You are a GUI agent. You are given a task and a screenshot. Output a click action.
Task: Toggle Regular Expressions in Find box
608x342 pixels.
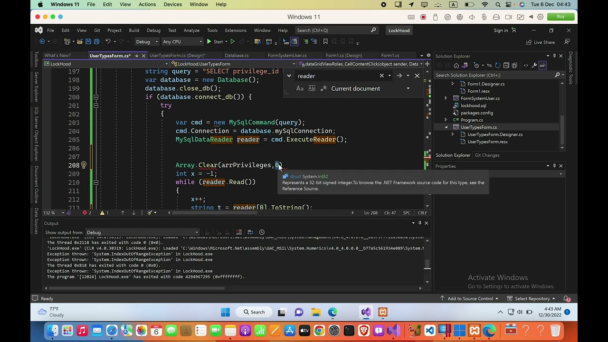pyautogui.click(x=323, y=88)
